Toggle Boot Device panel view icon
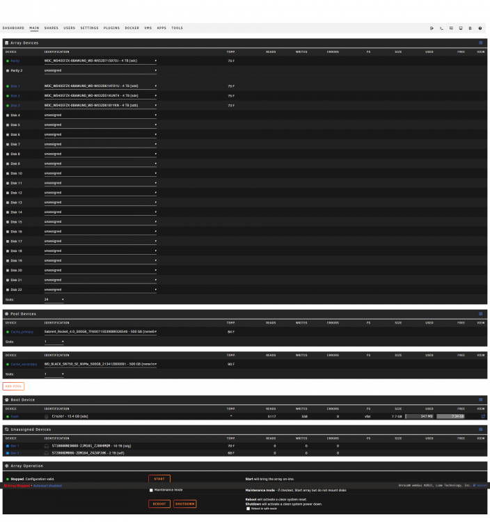This screenshot has width=490, height=522. [480, 400]
